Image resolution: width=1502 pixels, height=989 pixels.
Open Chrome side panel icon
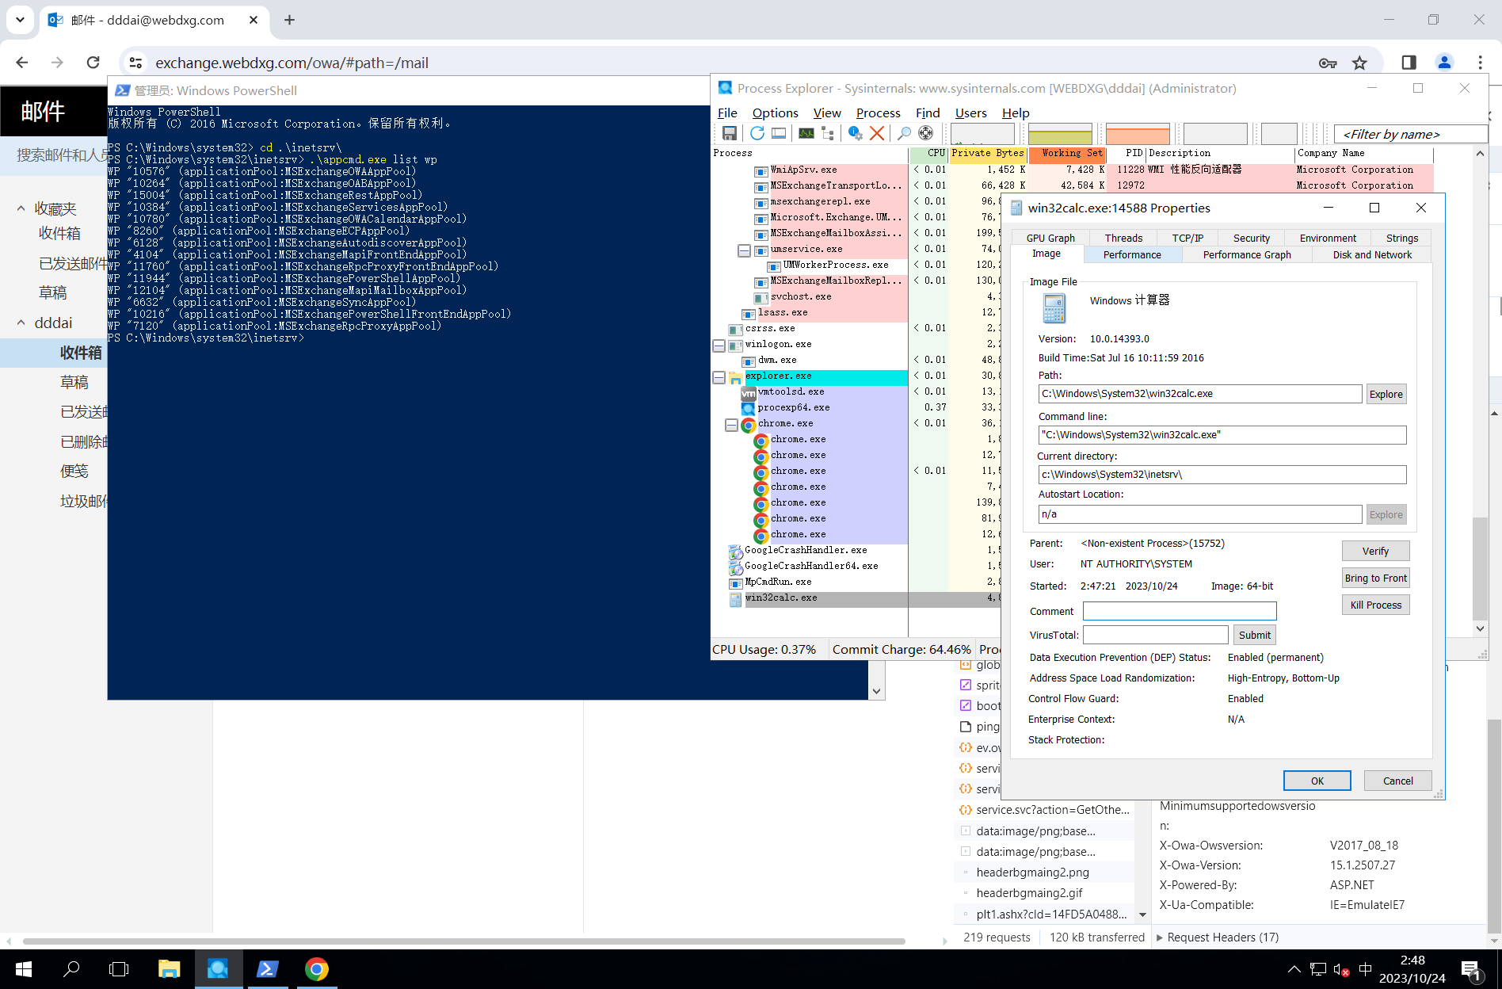point(1409,63)
